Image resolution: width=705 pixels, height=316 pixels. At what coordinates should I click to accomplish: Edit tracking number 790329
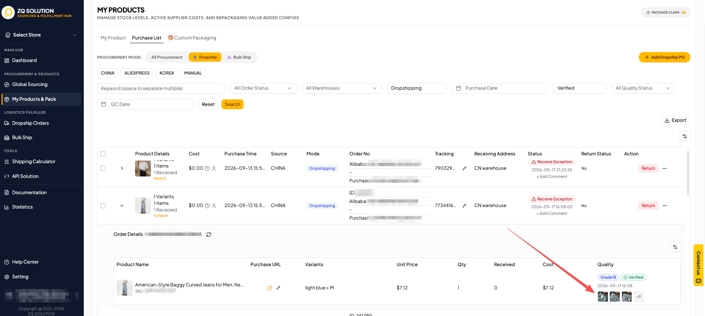tap(464, 168)
